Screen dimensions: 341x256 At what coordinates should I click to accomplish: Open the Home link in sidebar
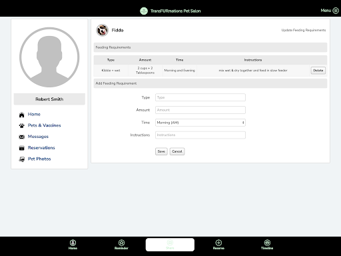pos(34,114)
